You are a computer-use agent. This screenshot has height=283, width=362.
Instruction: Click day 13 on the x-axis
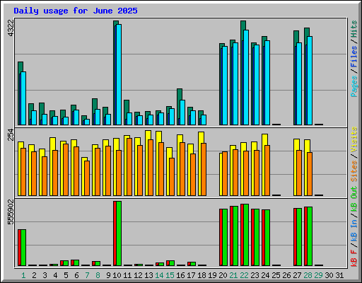(x=148, y=275)
